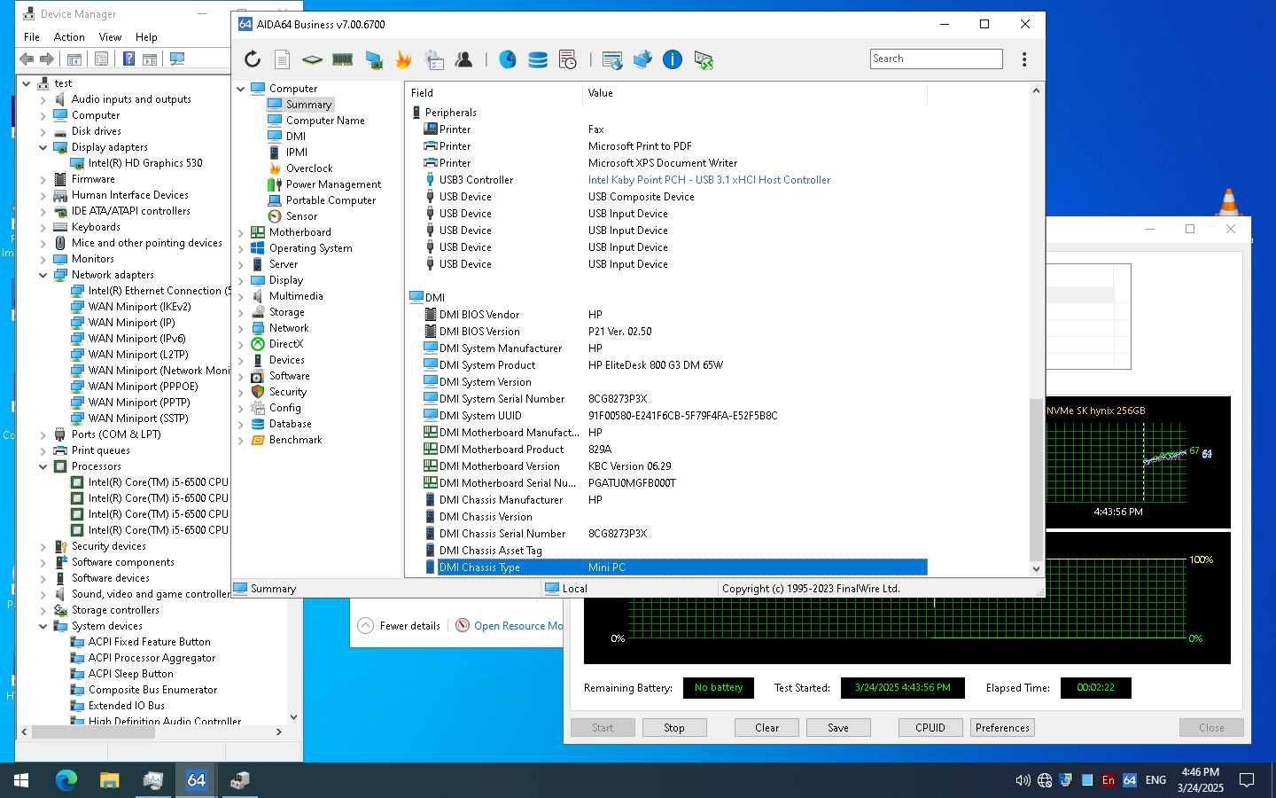Viewport: 1276px width, 798px height.
Task: Open Microsoft Edge from the taskbar
Action: [66, 780]
